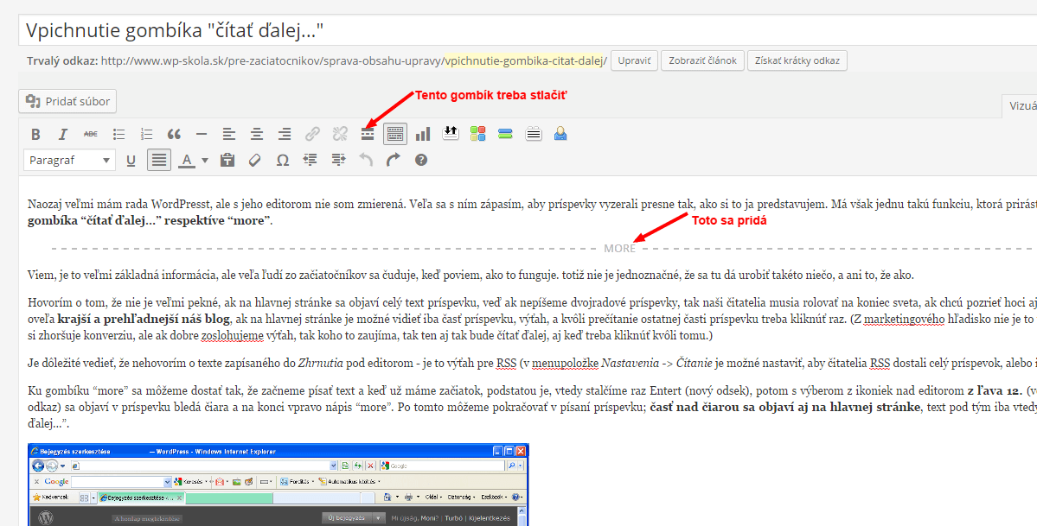Toggle underline formatting
The width and height of the screenshot is (1037, 526).
click(x=131, y=161)
